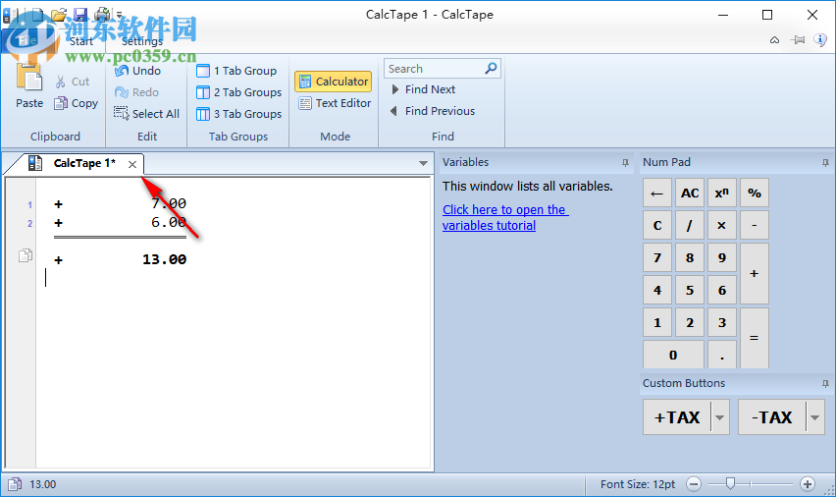
Task: Open quick access toolbar customize dropdown
Action: tap(119, 15)
